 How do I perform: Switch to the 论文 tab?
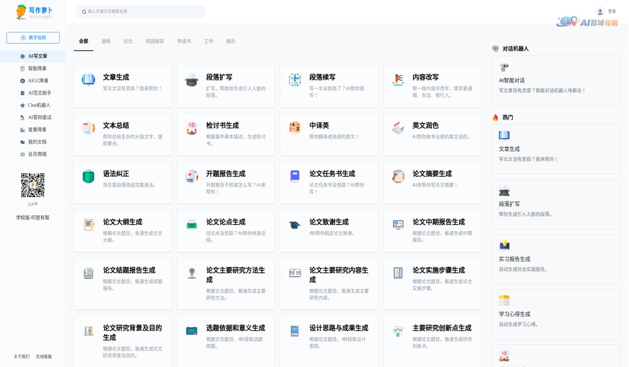(x=128, y=41)
